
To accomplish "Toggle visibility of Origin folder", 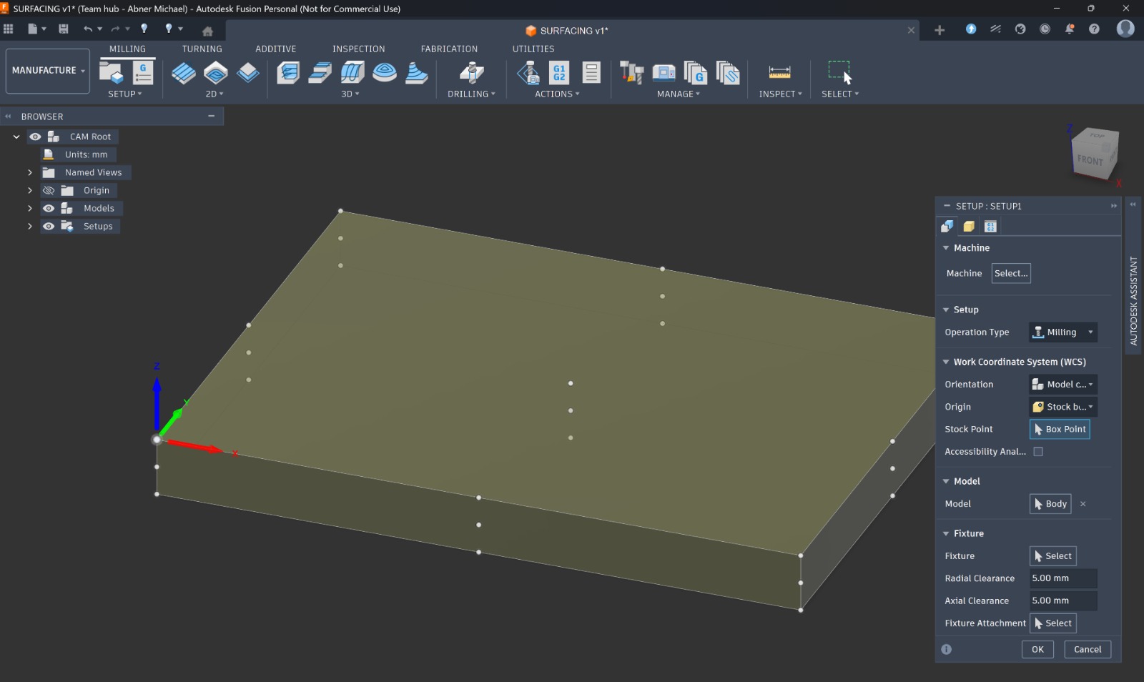I will point(49,190).
